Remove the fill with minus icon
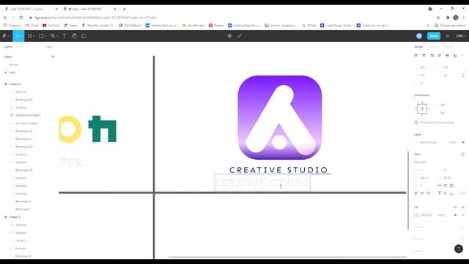Viewport: 469px width, 264px height. [x=463, y=215]
